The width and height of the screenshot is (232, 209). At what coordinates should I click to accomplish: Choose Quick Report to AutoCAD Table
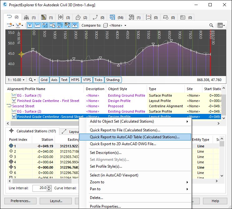coord(135,137)
